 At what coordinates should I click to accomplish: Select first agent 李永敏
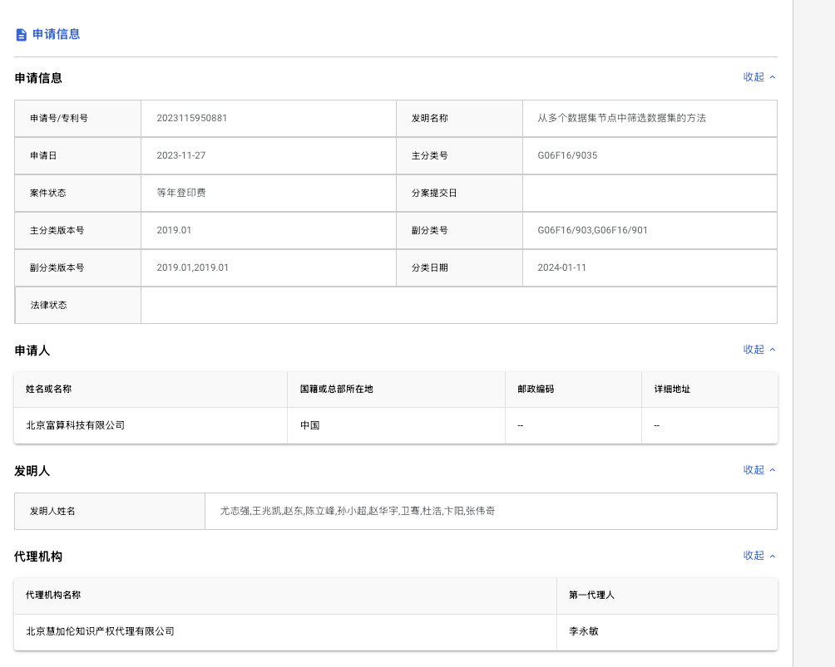coord(584,630)
